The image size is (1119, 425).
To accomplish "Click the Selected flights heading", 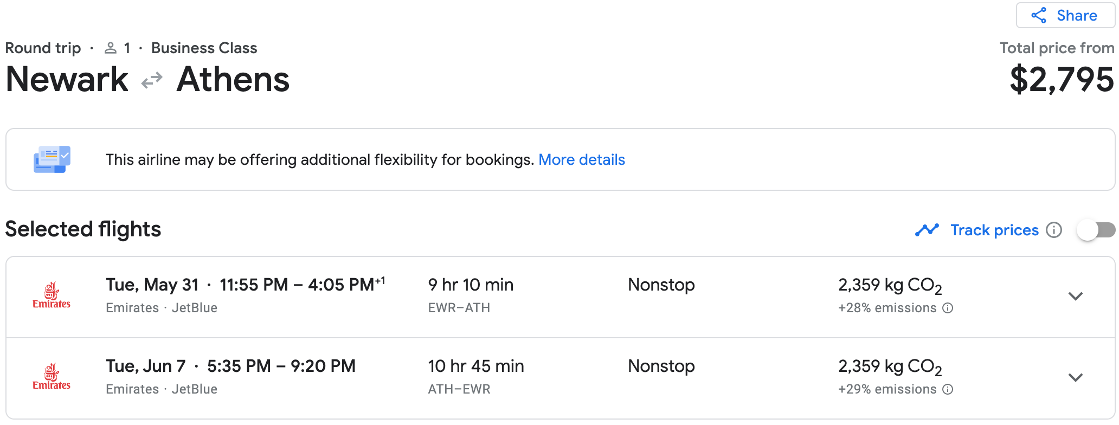I will pyautogui.click(x=83, y=229).
